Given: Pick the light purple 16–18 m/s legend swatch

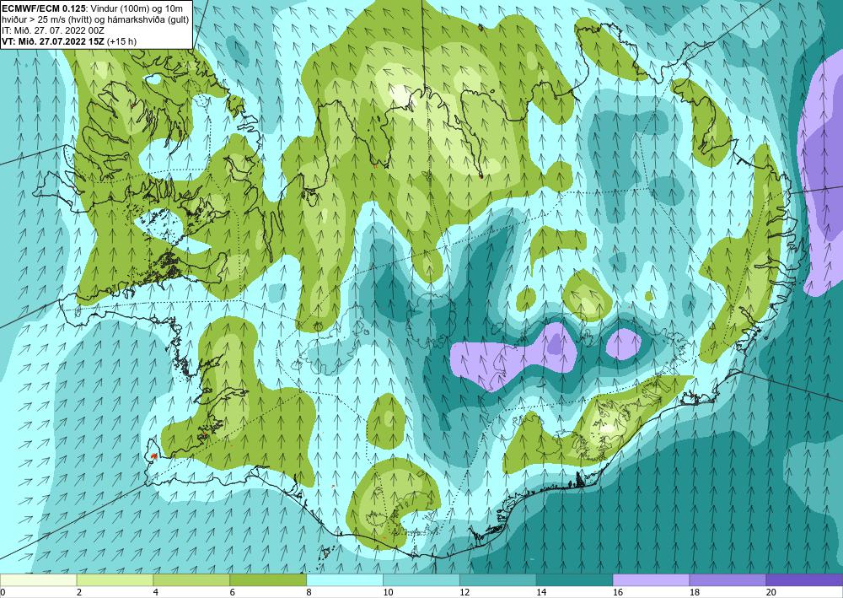Looking at the screenshot, I should point(651,579).
